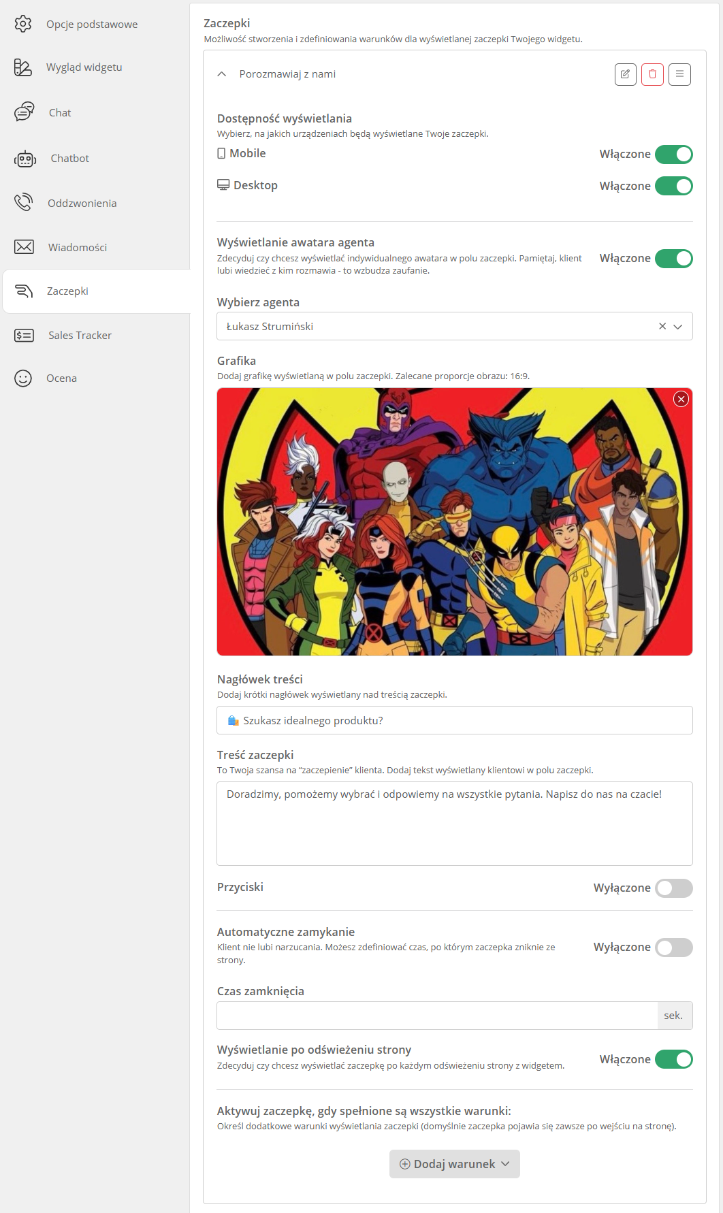The width and height of the screenshot is (723, 1213).
Task: Click the reorder handle icon with lines
Action: (679, 74)
